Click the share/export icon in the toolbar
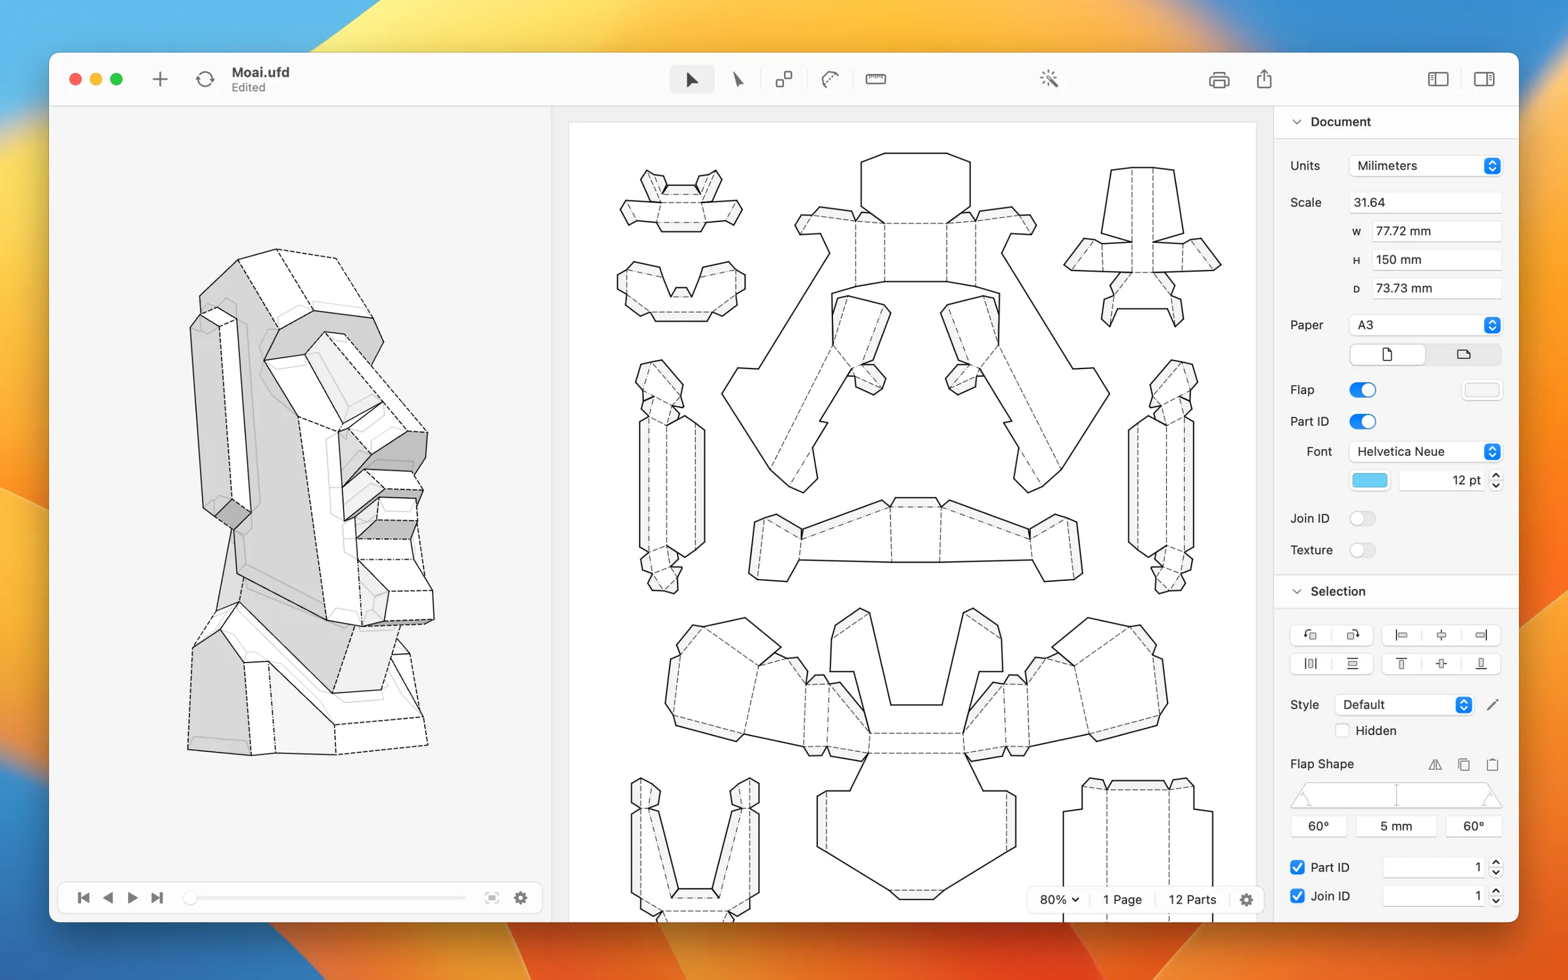 [1264, 78]
